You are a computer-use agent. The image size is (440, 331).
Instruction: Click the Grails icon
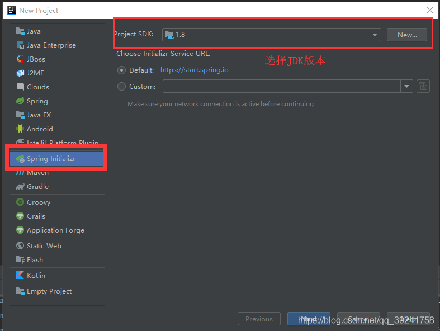pos(20,216)
